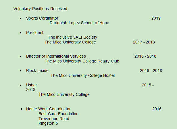Place cursor on 'The Inclusive 3A's Society'

(x=72, y=37)
